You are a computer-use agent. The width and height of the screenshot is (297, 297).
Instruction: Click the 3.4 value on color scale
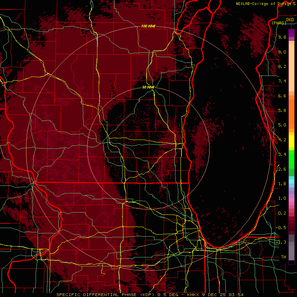point(282,154)
